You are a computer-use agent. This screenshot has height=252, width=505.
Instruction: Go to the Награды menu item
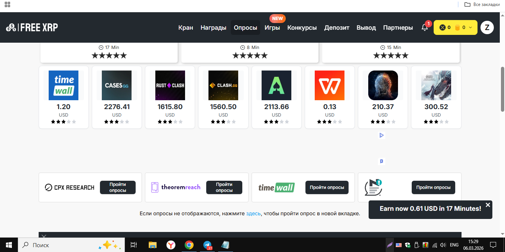(213, 27)
